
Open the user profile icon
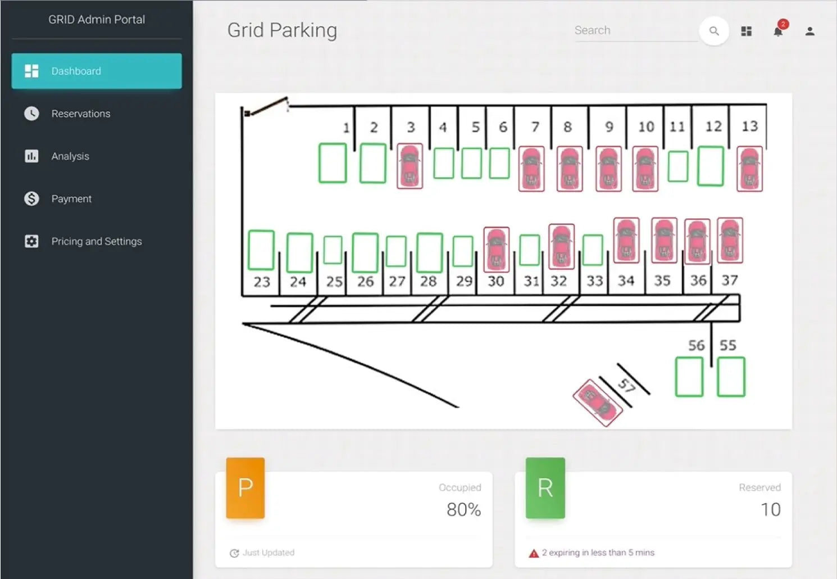point(809,31)
